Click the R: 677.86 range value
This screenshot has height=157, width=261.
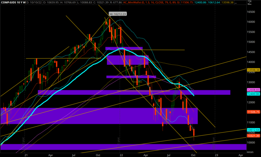116,2
